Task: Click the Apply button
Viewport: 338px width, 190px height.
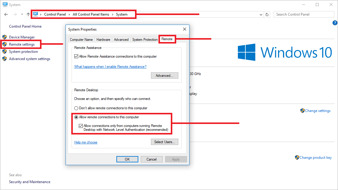Action: tap(176, 159)
